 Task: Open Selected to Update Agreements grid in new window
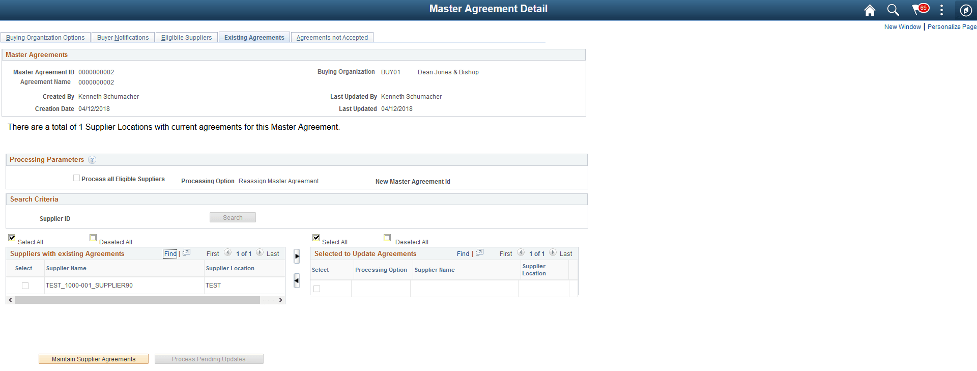coord(479,253)
